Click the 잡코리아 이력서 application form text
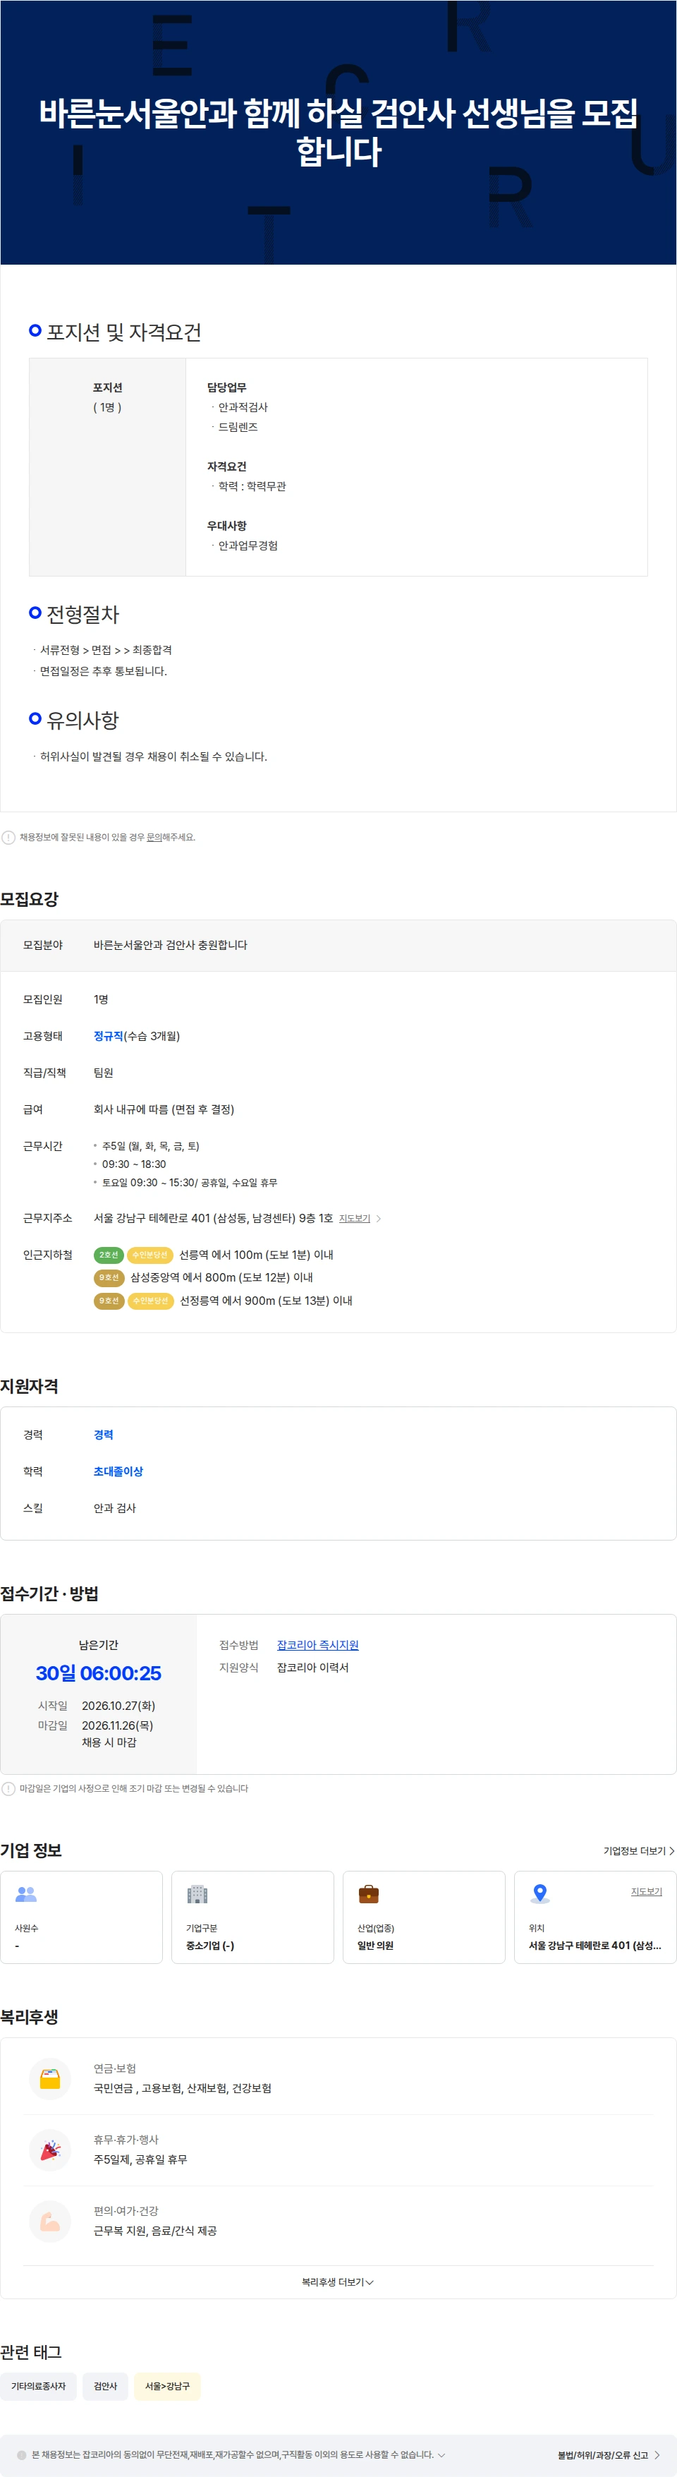This screenshot has width=677, height=2477. (x=313, y=1668)
